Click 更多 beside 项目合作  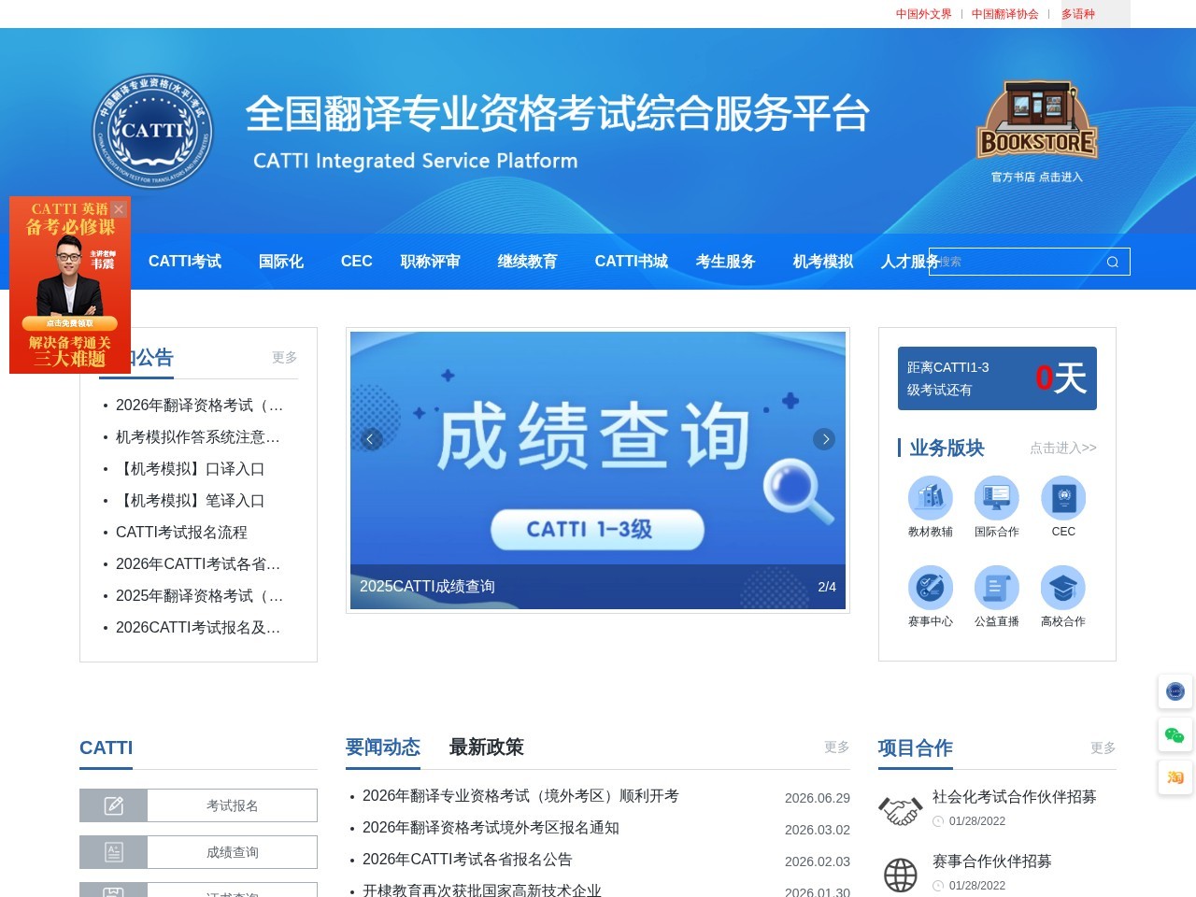[1103, 747]
